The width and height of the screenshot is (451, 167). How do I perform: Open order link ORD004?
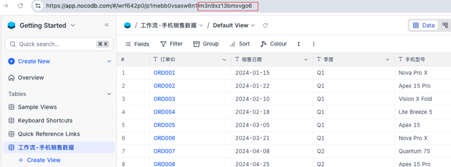[x=164, y=112]
